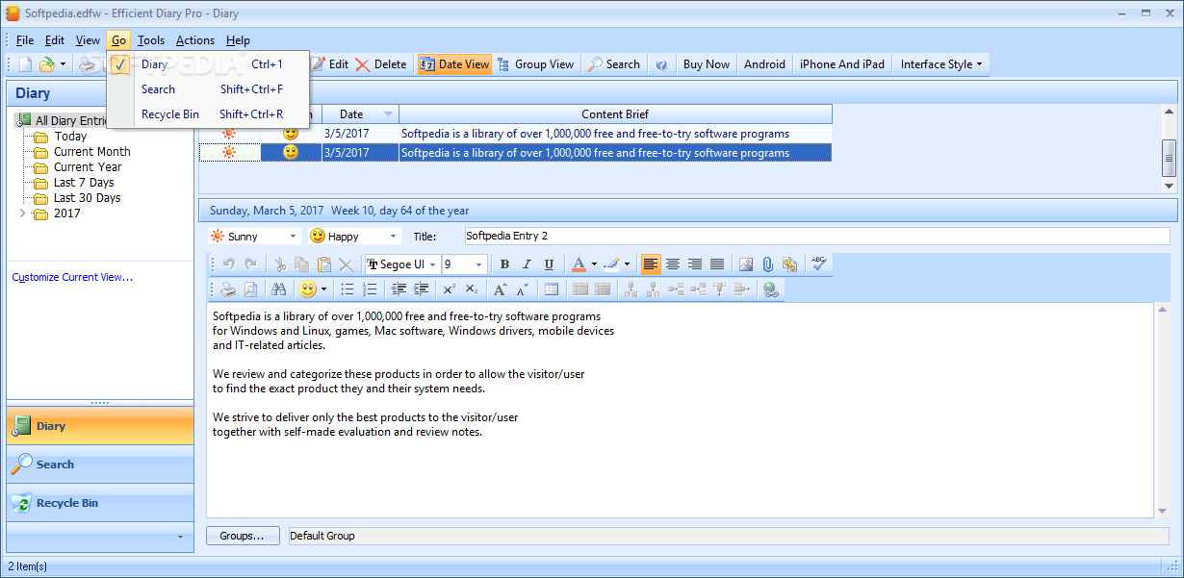
Task: Click the subscript icon
Action: [x=472, y=289]
